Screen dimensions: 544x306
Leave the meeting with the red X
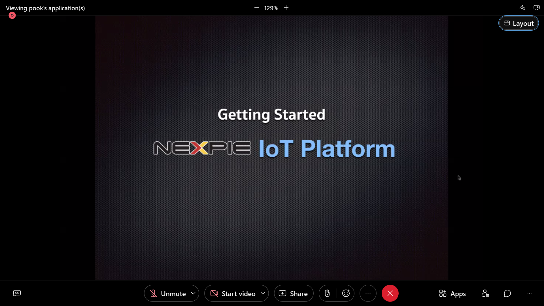(x=390, y=293)
